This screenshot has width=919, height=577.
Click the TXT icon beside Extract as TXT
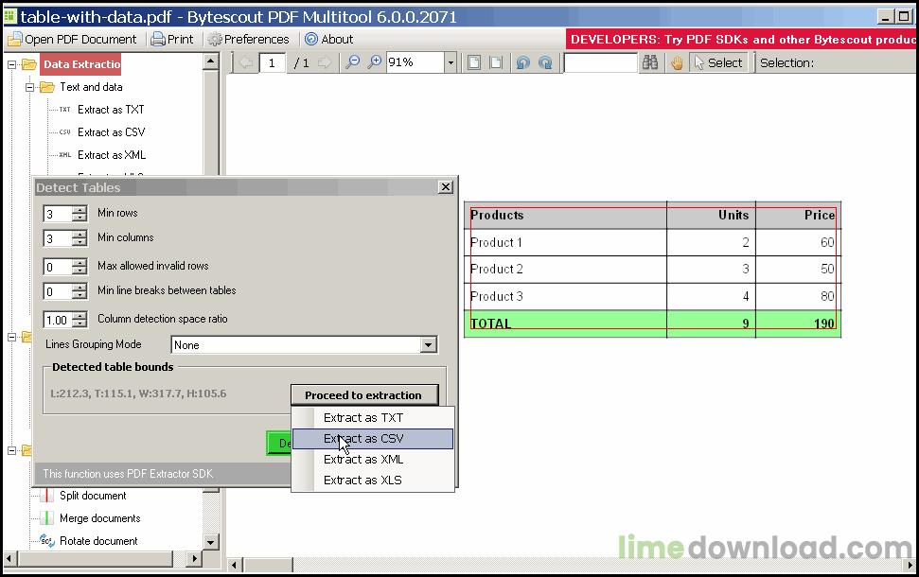point(65,110)
